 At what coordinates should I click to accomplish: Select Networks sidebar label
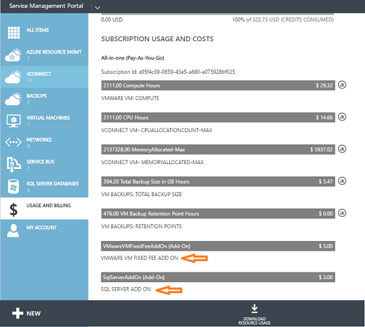[x=39, y=140]
